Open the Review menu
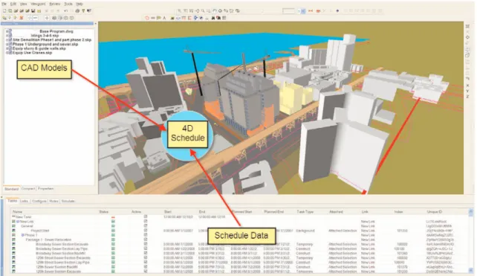Screen dimensions: 477x276 [55, 4]
